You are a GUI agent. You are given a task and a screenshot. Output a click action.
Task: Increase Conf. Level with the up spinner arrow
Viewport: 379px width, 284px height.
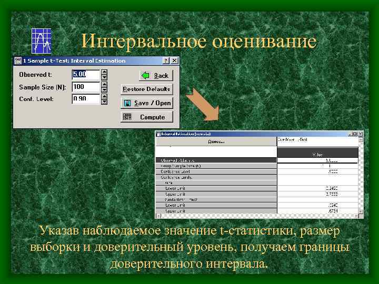[104, 97]
